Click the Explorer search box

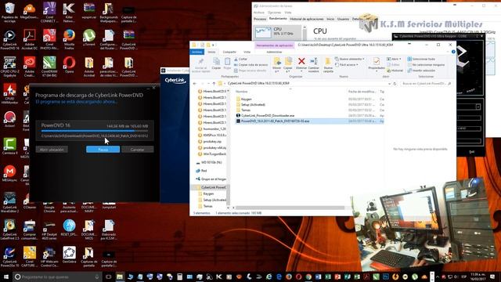(426, 84)
